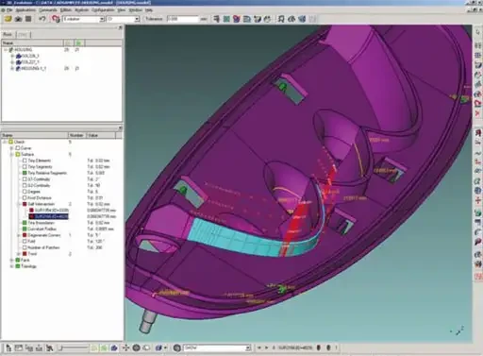Toggle the G1-Continuity checkbox
The image size is (483, 356).
(25, 179)
